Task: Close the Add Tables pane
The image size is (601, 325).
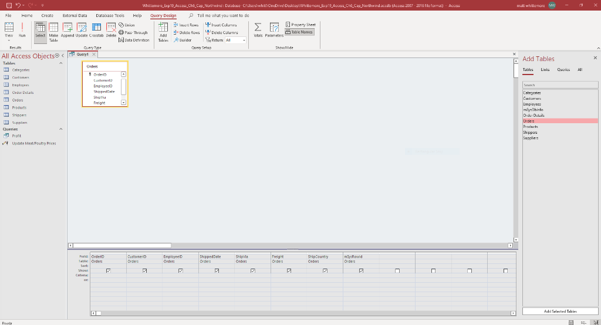Action: pos(595,58)
